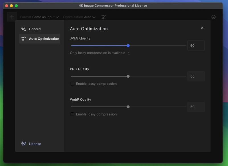Image resolution: width=228 pixels, height=166 pixels.
Task: Click the WebP Quality slider handle
Action: point(128,107)
